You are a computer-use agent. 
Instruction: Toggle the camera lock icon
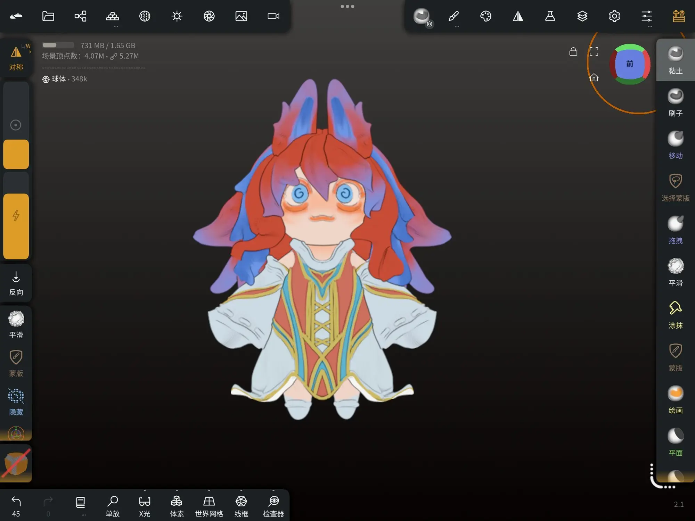point(573,52)
